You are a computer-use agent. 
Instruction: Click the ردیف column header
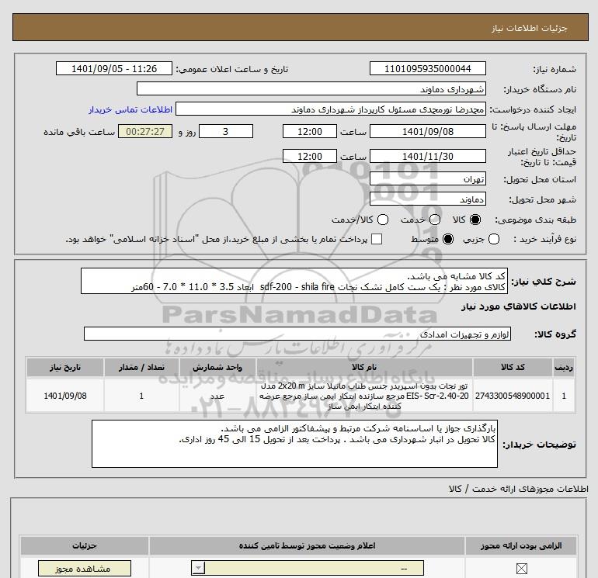564,367
